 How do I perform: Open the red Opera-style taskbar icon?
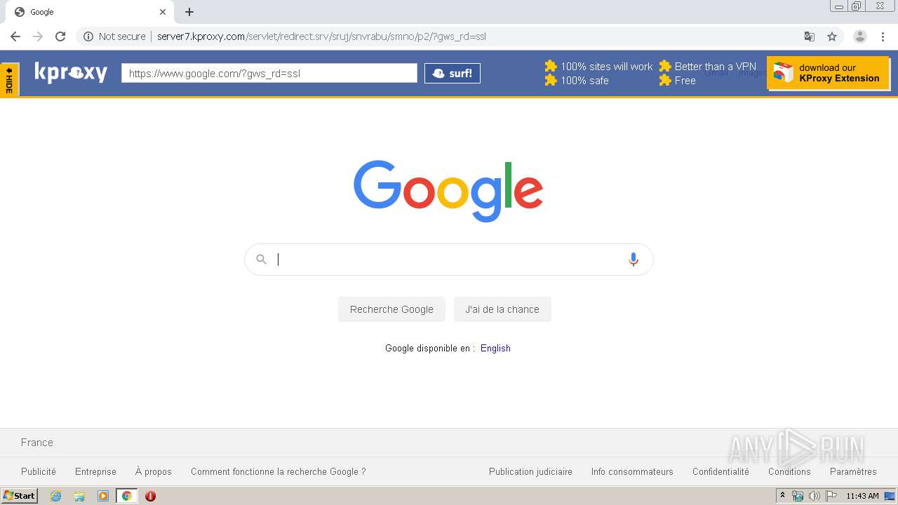tap(150, 496)
